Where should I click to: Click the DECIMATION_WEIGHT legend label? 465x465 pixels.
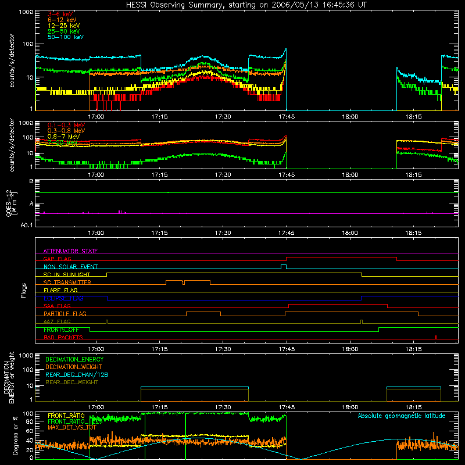click(x=74, y=367)
